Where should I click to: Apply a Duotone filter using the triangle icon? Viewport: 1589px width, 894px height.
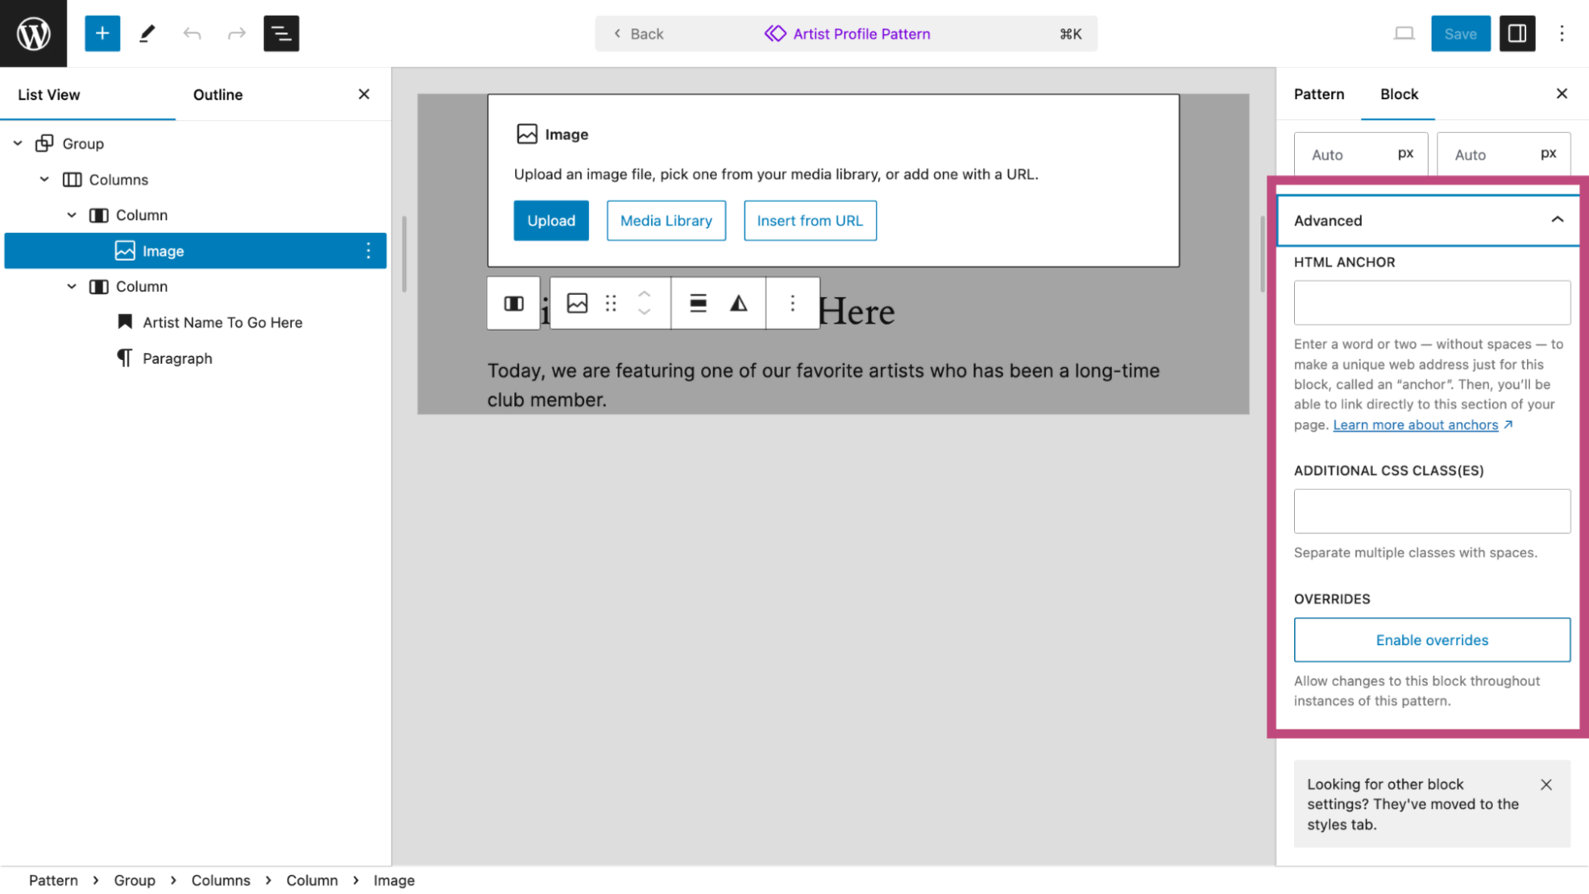737,303
